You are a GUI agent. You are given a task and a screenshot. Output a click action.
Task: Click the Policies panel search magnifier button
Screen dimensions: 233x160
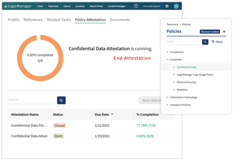tap(205, 42)
